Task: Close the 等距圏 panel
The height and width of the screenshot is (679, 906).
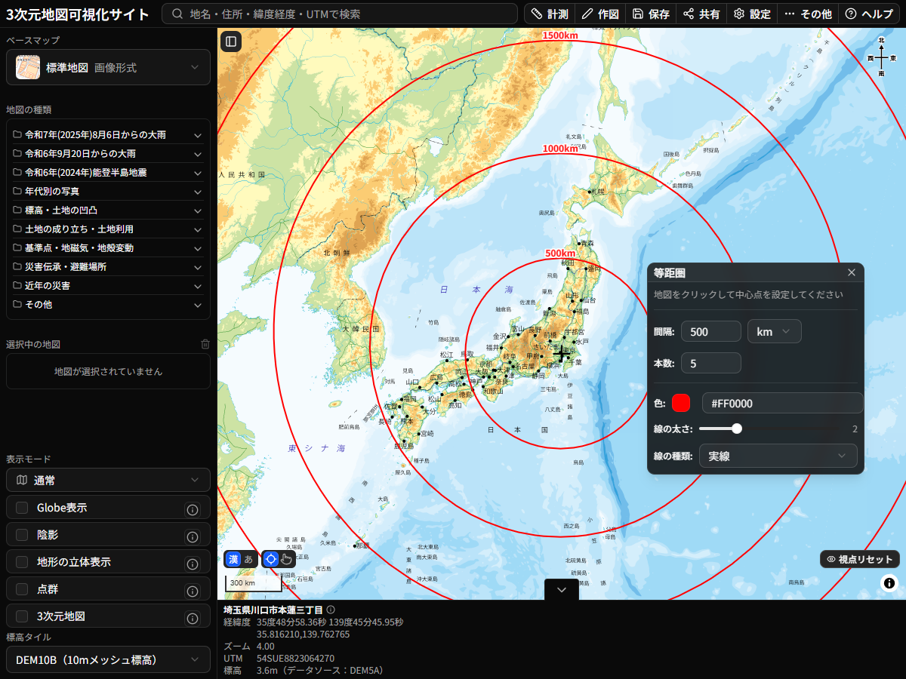Action: pos(852,272)
